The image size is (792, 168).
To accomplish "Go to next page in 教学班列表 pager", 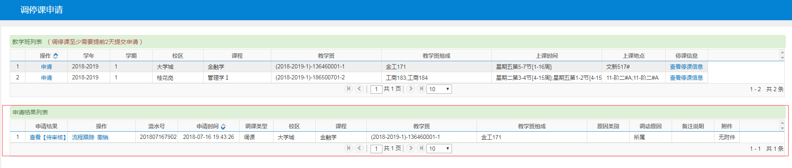I will click(x=410, y=89).
